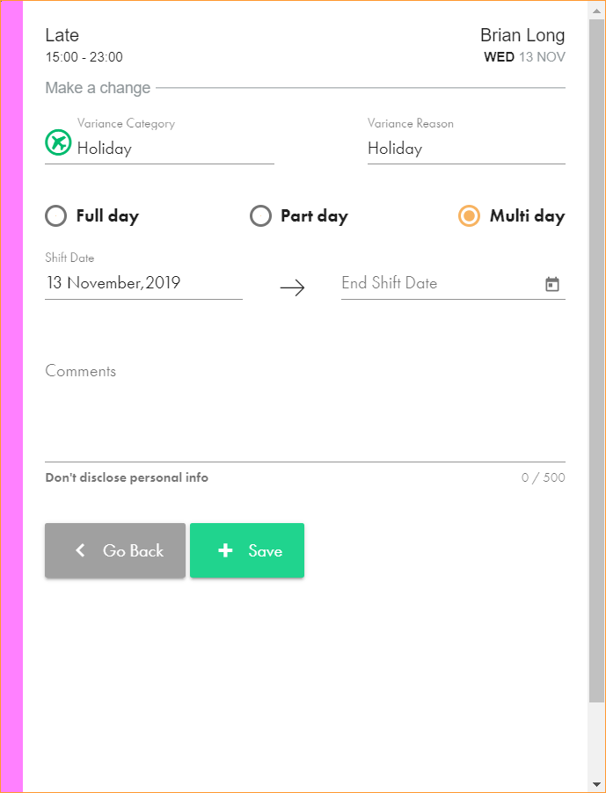The height and width of the screenshot is (793, 606).
Task: Click the pink color strip
Action: [12, 396]
